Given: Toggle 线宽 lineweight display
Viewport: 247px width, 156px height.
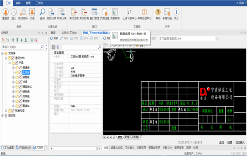Looking at the screenshot, I should pyautogui.click(x=230, y=142).
